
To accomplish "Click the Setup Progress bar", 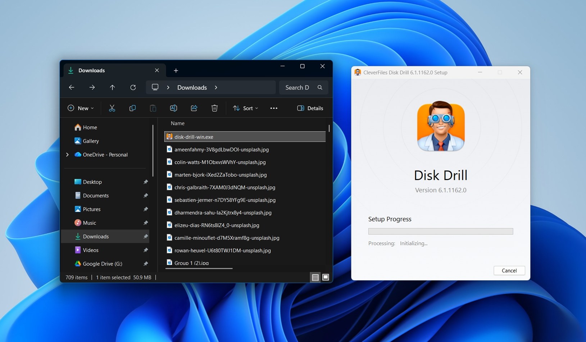I will click(440, 231).
